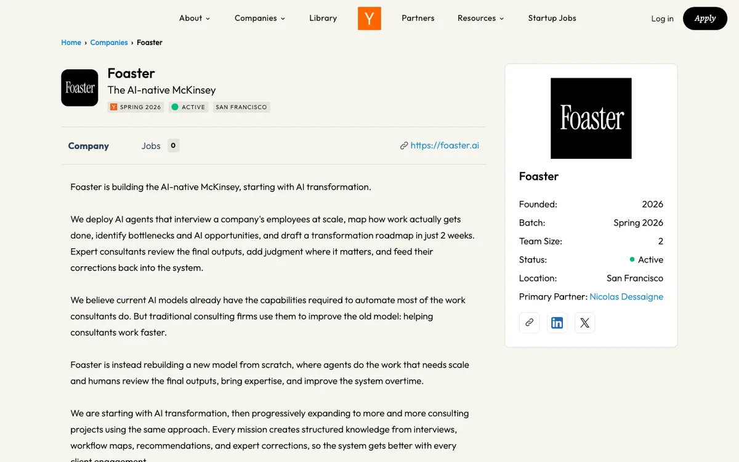Click the Y Combinator logo in navbar
The image size is (739, 462).
click(369, 18)
